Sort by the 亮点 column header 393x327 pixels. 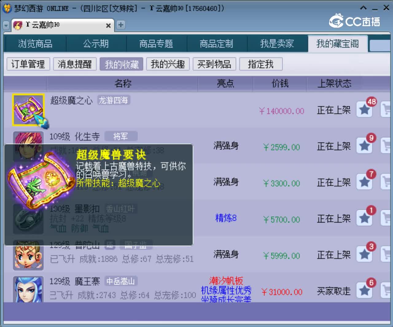(x=226, y=83)
